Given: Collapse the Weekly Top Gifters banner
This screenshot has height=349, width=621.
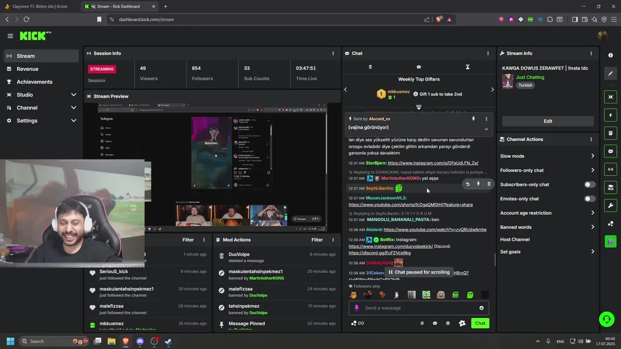Looking at the screenshot, I should tap(419, 107).
